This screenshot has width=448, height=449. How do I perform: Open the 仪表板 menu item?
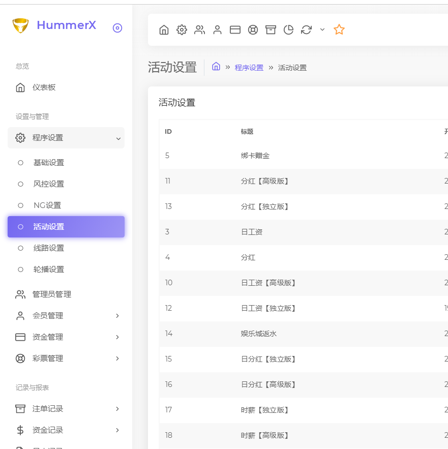[x=45, y=87]
